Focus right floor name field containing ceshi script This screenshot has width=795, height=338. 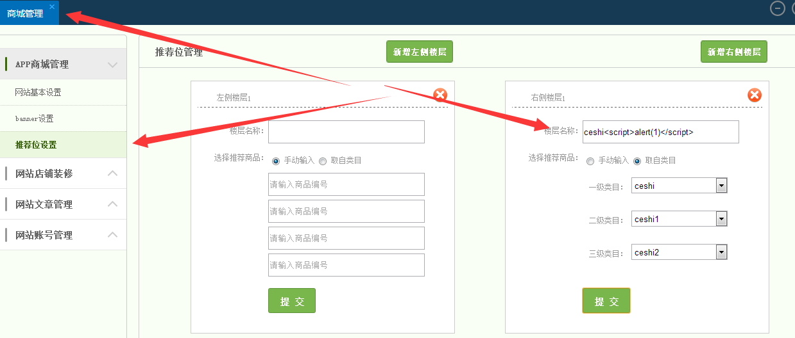coord(661,132)
